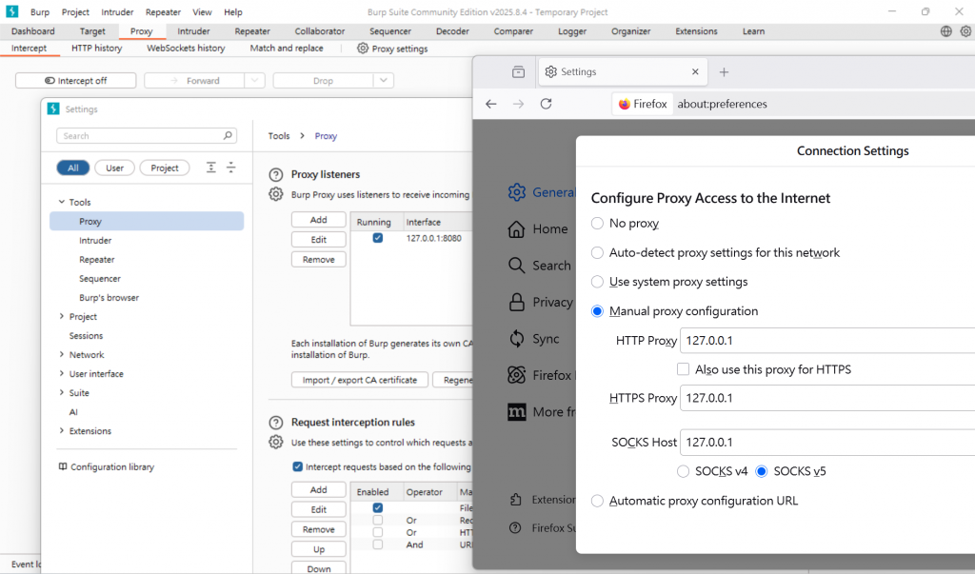Click the search magnifier icon in Settings search

(x=228, y=135)
